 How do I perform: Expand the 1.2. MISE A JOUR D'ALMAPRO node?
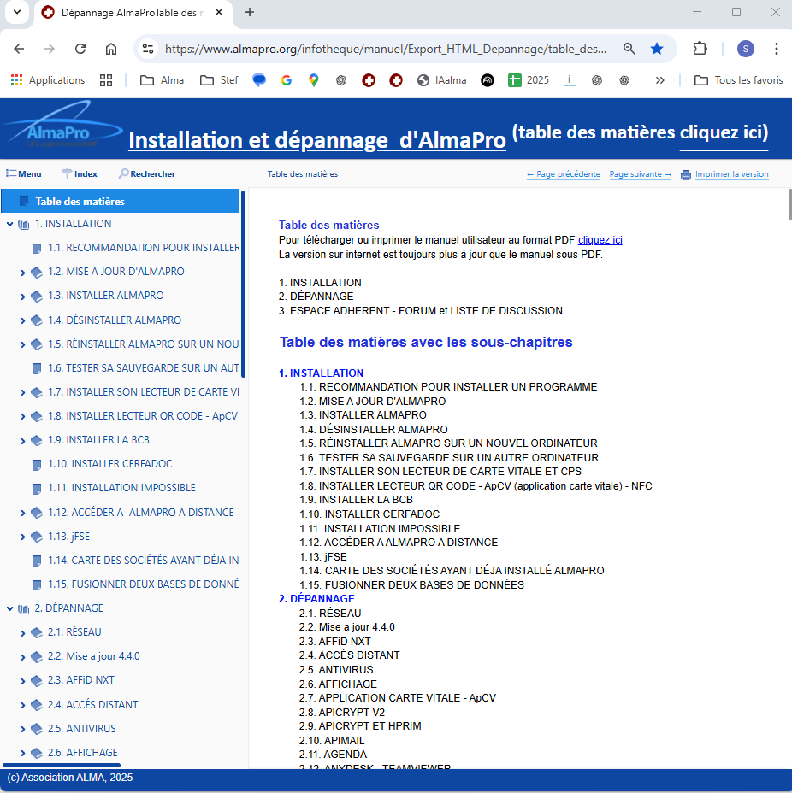click(23, 273)
